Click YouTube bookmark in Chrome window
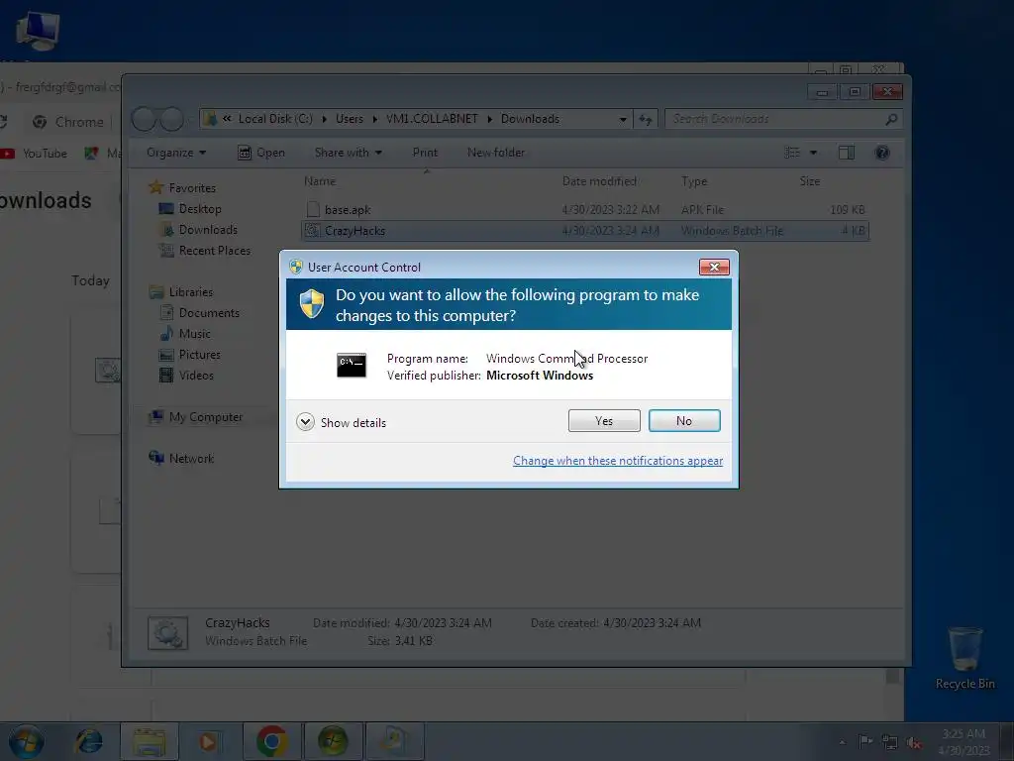This screenshot has width=1014, height=761. (35, 154)
